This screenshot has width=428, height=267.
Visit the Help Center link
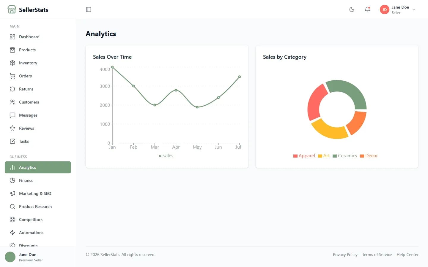[x=407, y=255]
